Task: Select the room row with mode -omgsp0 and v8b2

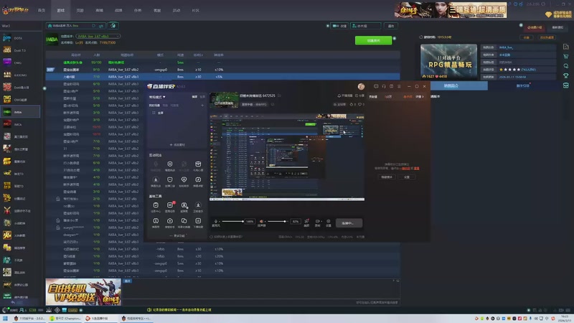Action: 222,70
